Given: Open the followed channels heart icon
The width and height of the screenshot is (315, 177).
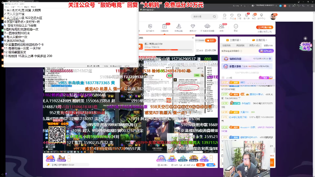Looking at the screenshot, I should click(x=232, y=15).
